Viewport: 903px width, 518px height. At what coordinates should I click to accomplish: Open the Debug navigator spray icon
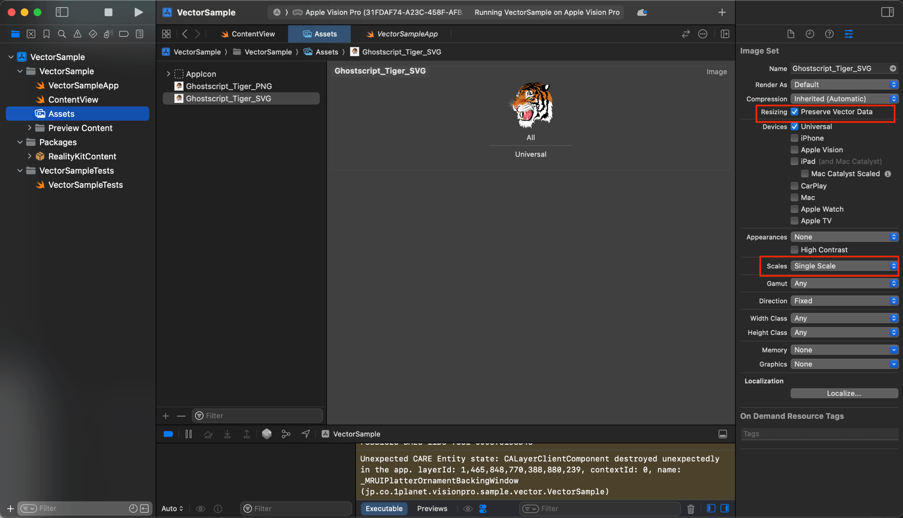click(108, 34)
